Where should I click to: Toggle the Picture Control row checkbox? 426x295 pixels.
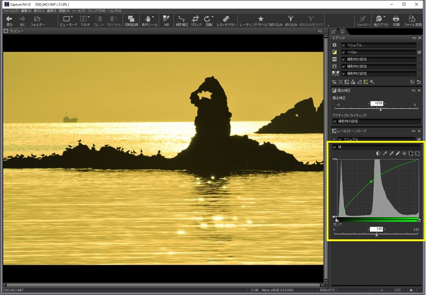pos(419,66)
